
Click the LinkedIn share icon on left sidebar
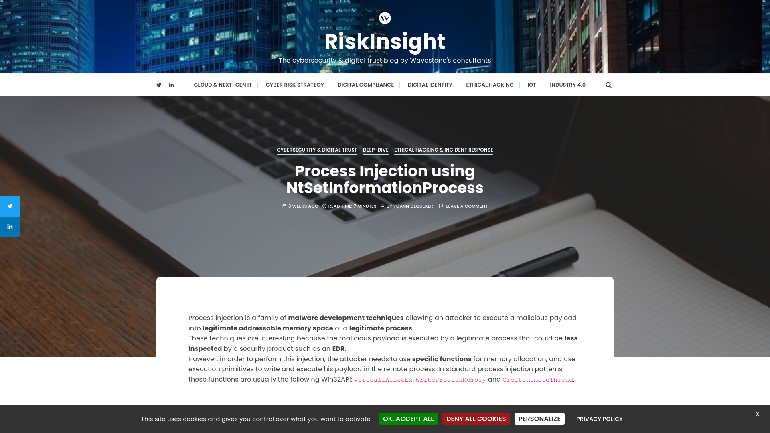(10, 226)
